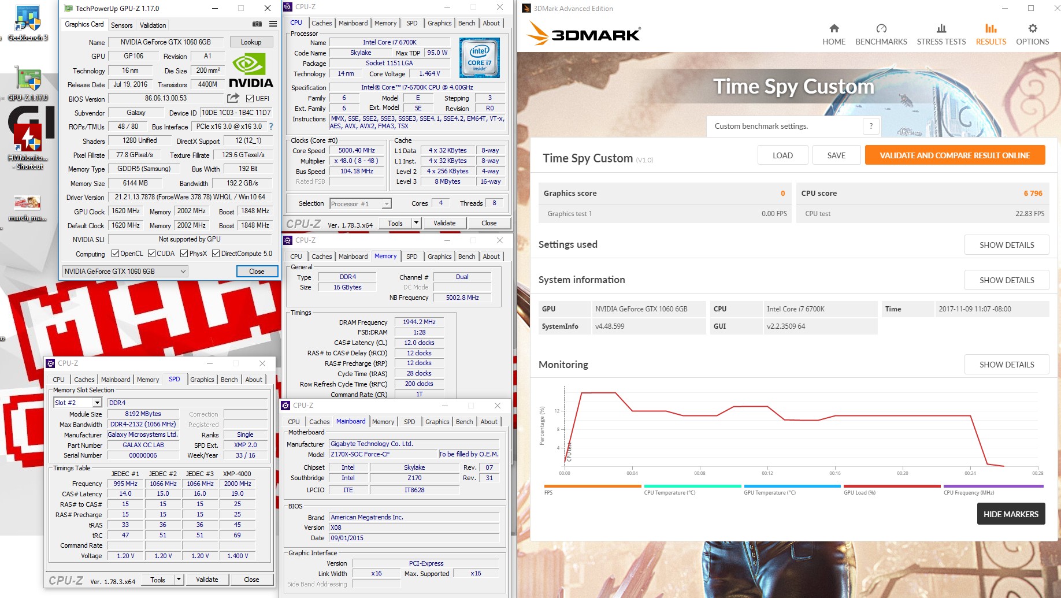1061x598 pixels.
Task: Open the Tools dropdown arrow in CPU-Z CPU window
Action: point(416,223)
